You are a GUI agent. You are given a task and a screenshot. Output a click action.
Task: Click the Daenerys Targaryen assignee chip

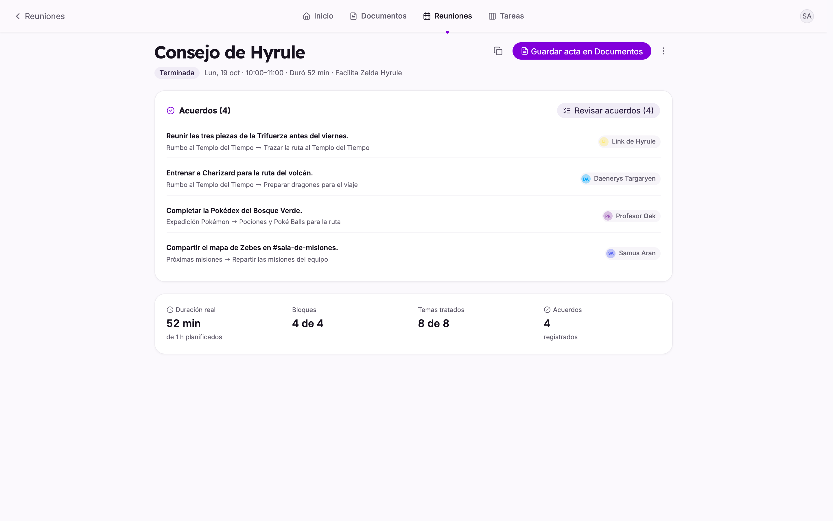pyautogui.click(x=620, y=179)
